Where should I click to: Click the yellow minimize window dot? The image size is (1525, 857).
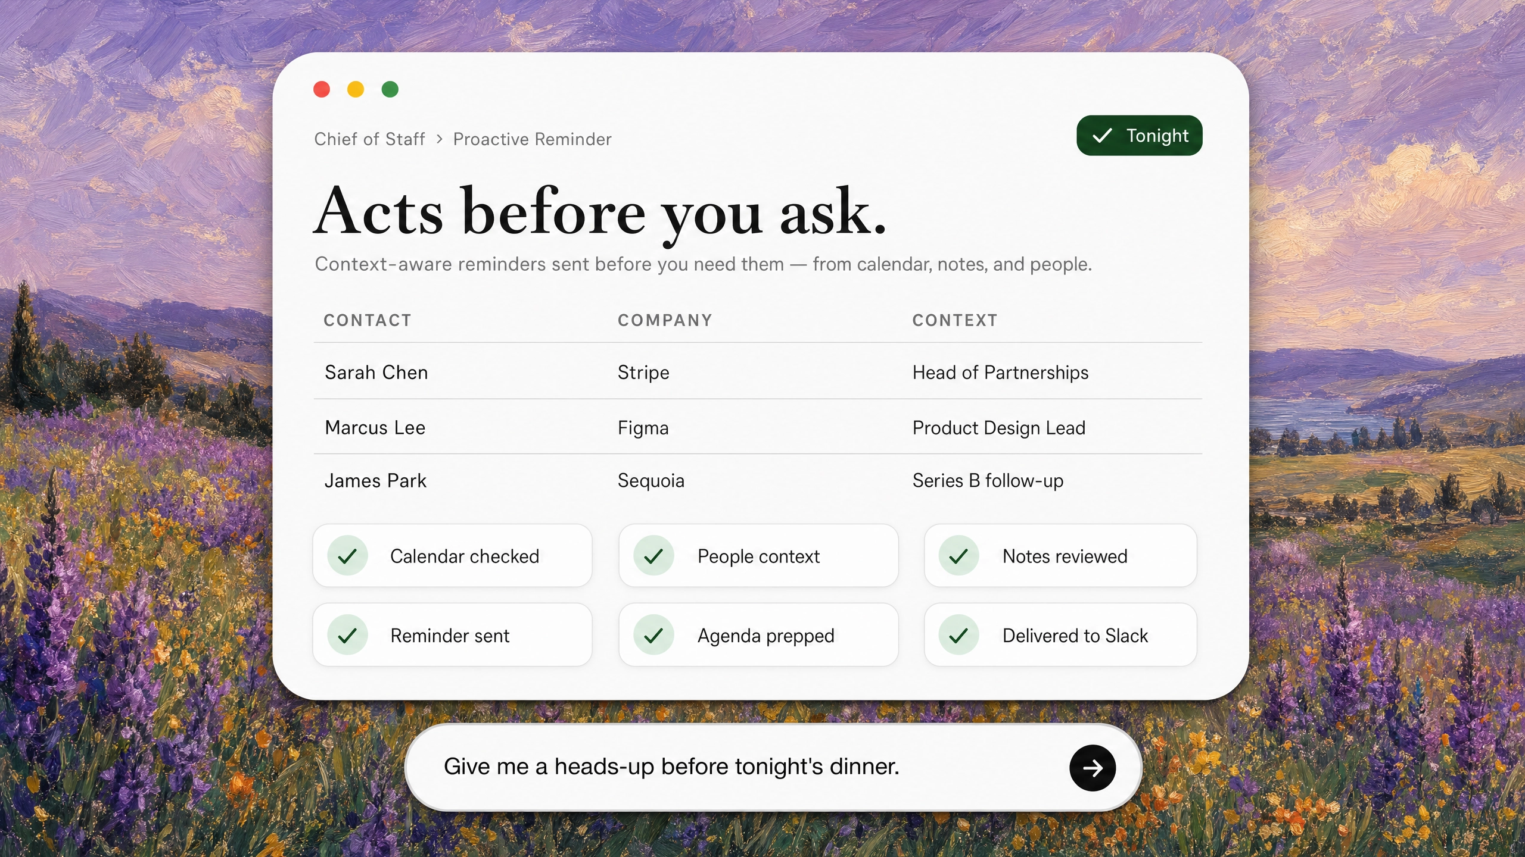point(356,89)
